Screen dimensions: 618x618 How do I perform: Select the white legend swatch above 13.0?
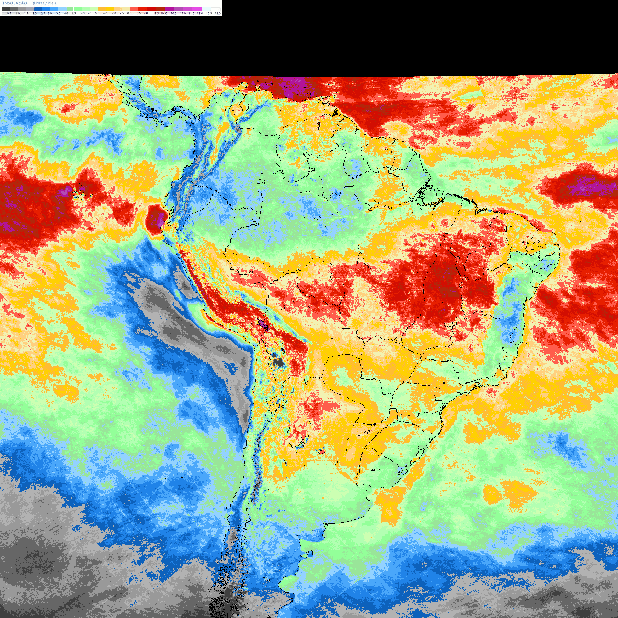coord(216,9)
